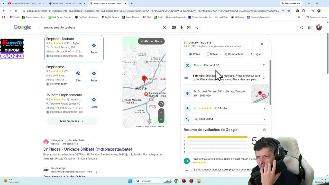Click the browser address bar URL
The height and width of the screenshot is (185, 329).
tap(153, 11)
